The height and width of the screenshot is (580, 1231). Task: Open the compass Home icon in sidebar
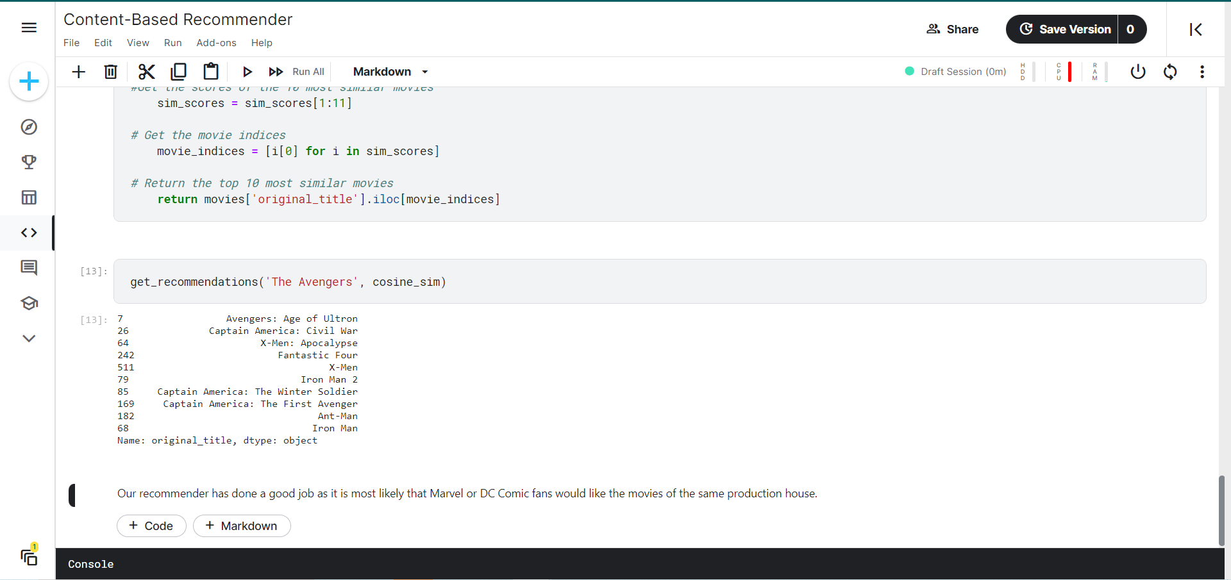[x=29, y=127]
